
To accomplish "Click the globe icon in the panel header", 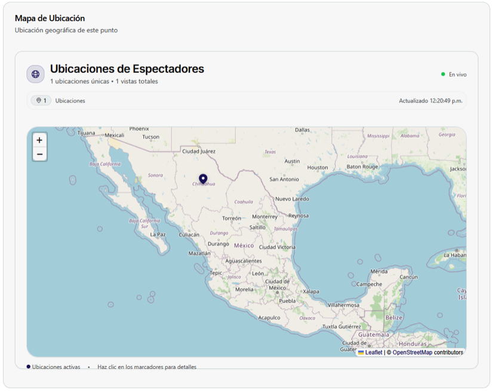I will pos(36,73).
